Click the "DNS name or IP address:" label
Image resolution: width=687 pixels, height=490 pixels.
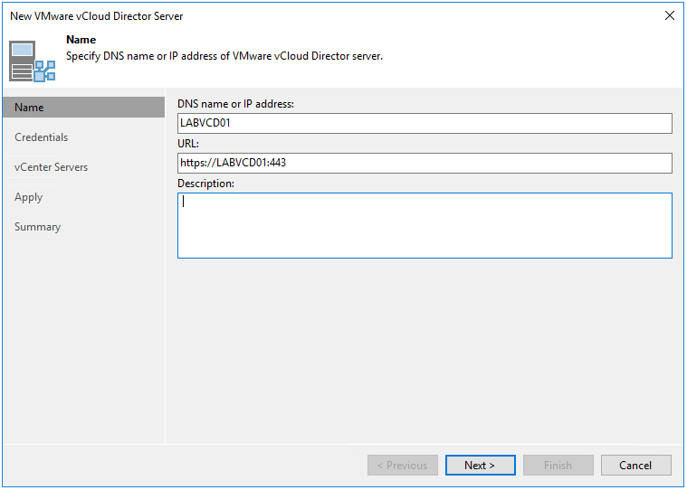235,104
